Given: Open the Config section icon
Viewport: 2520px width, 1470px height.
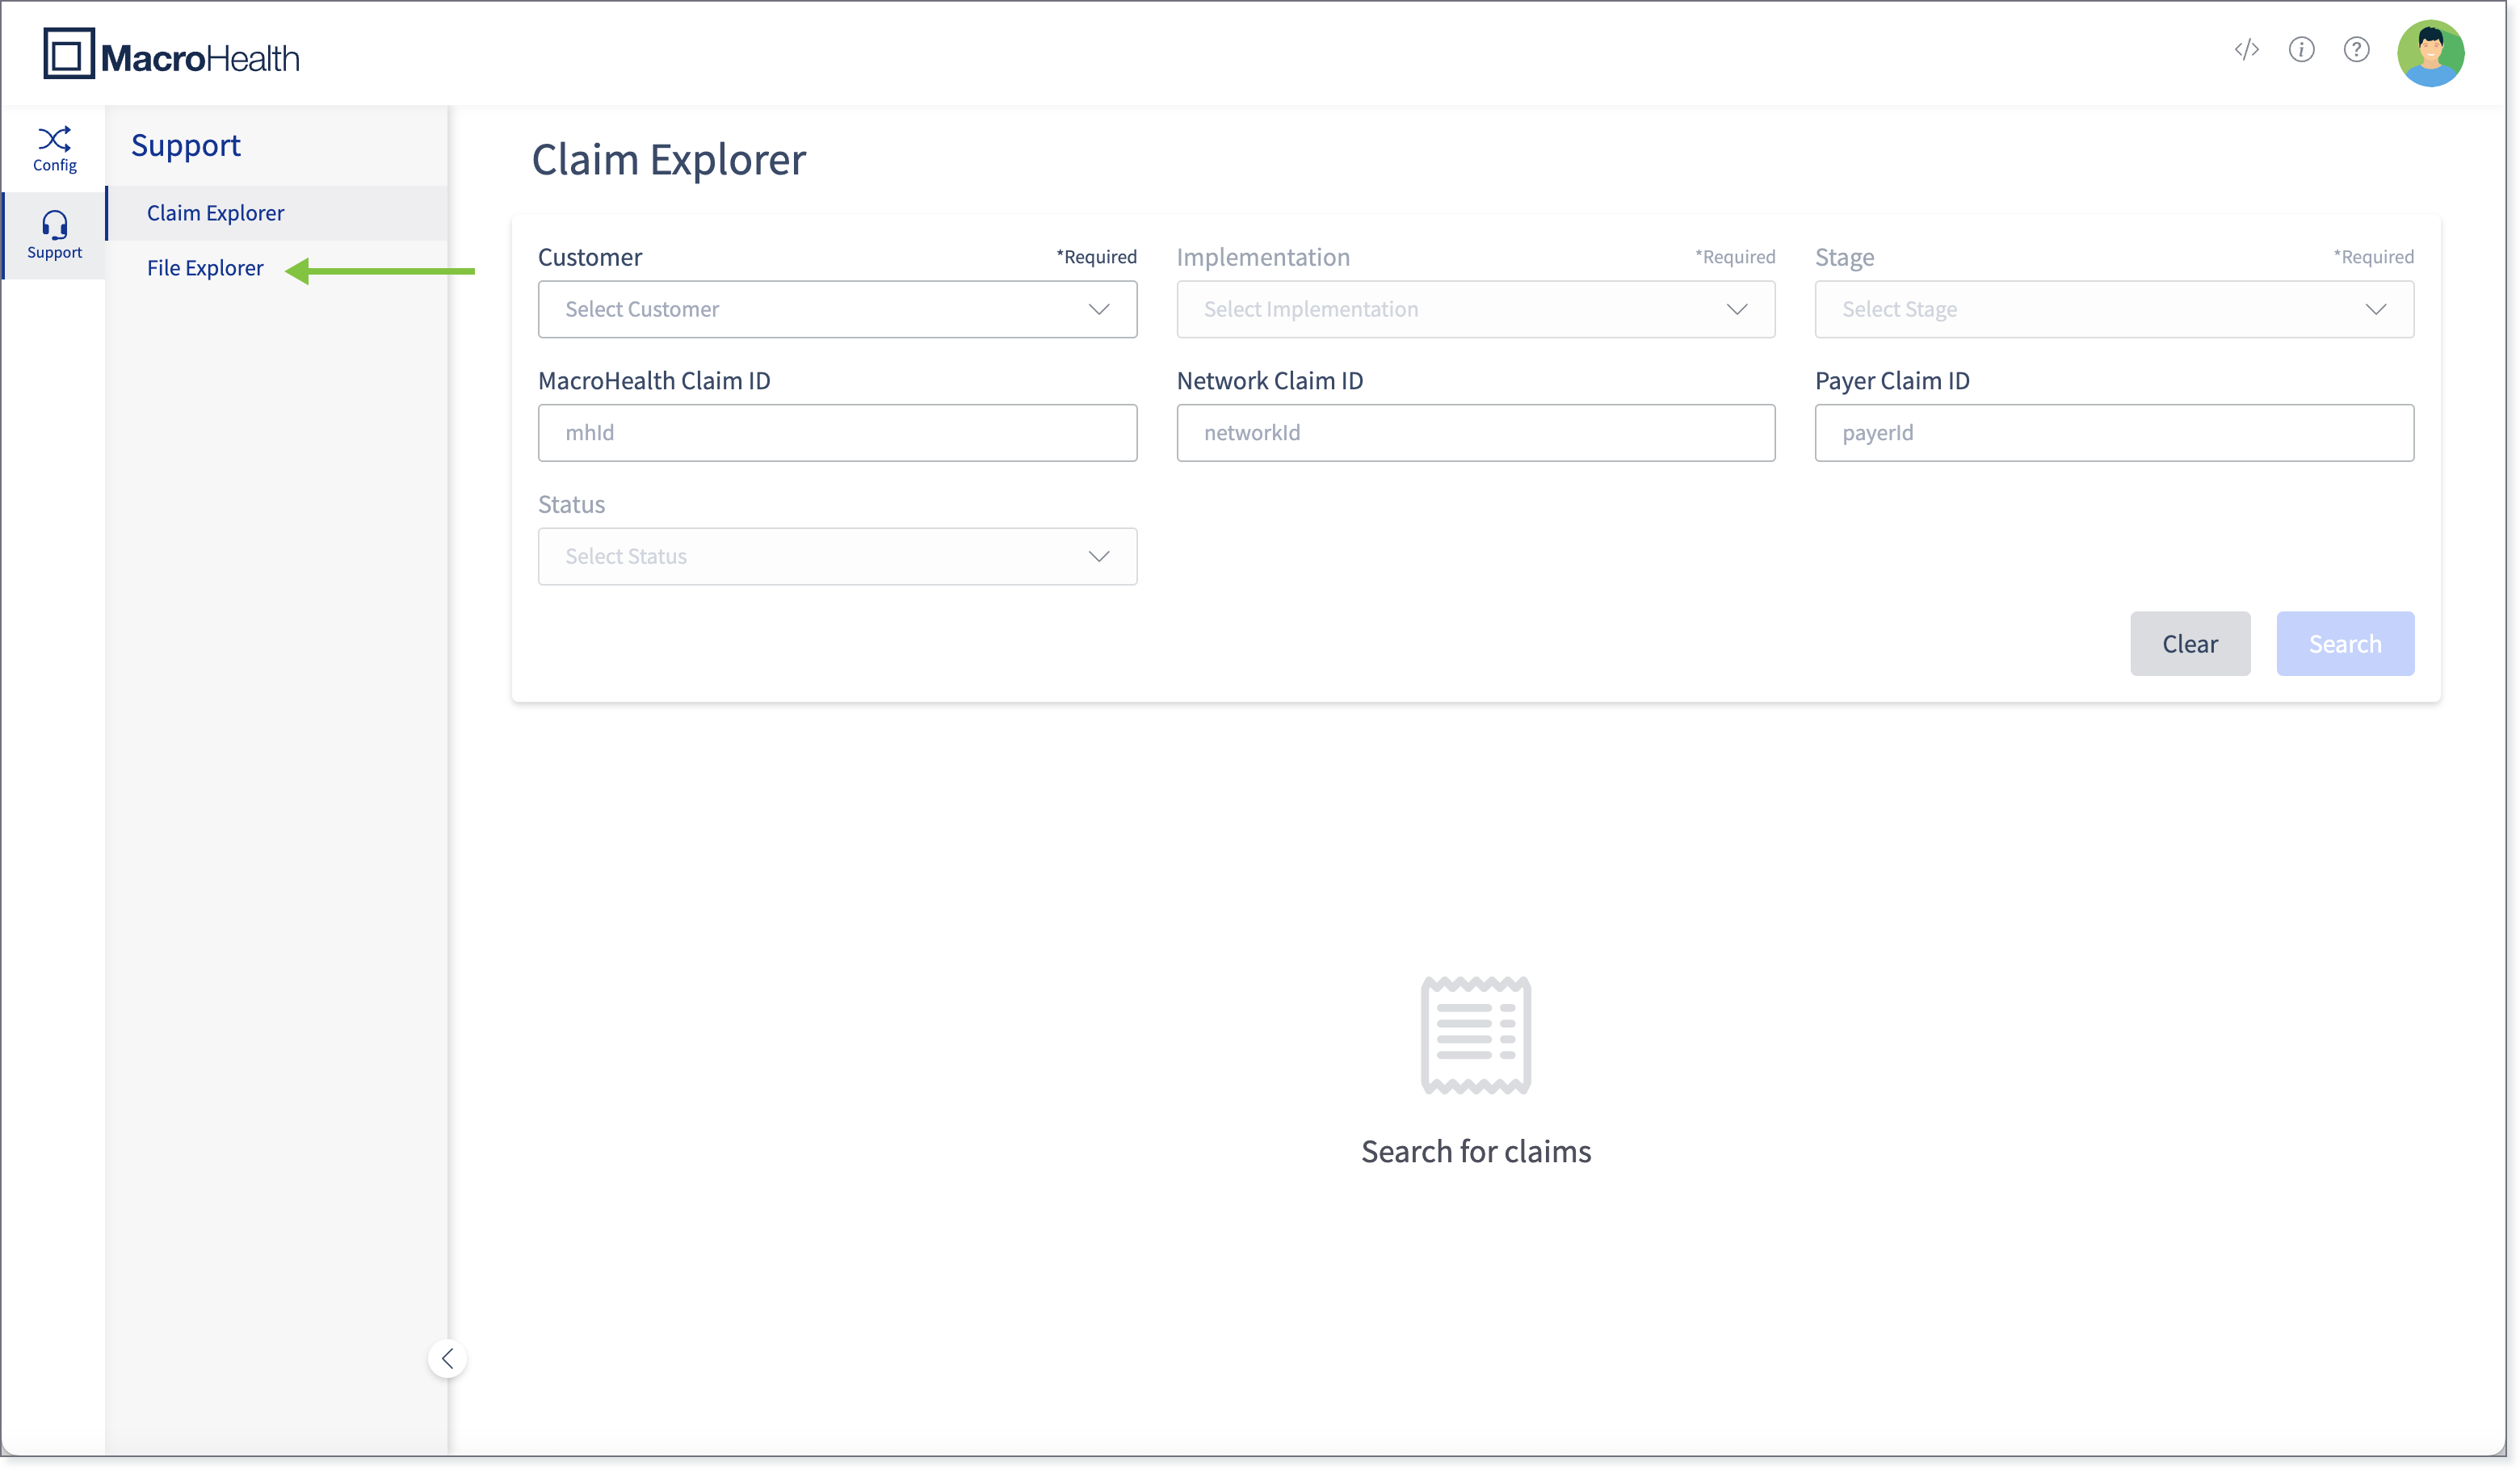Looking at the screenshot, I should click(x=54, y=148).
